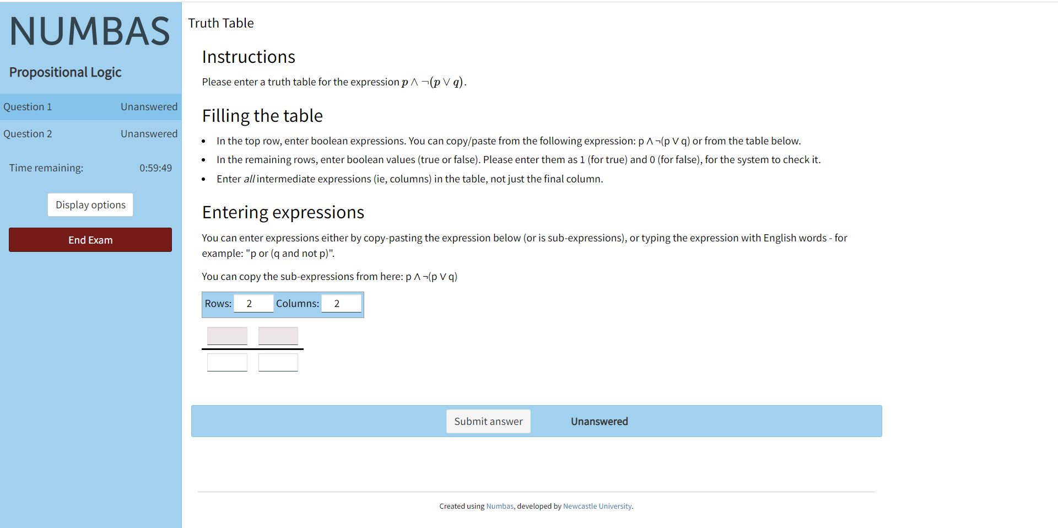This screenshot has height=528, width=1058.
Task: Select the second header cell of the table
Action: point(278,336)
